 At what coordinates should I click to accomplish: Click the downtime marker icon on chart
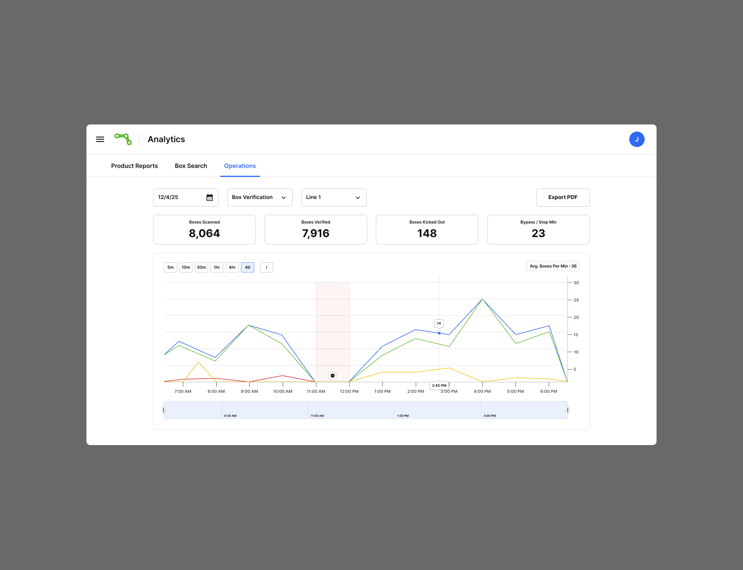pyautogui.click(x=333, y=376)
